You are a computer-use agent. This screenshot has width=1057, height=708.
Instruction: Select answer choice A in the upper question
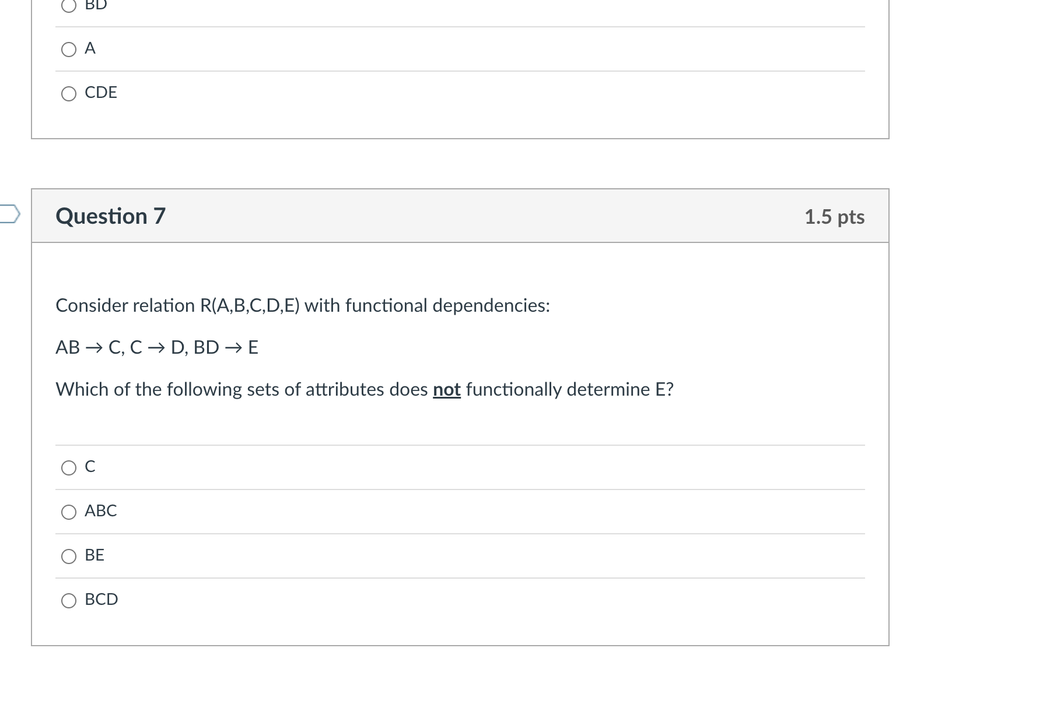point(69,50)
